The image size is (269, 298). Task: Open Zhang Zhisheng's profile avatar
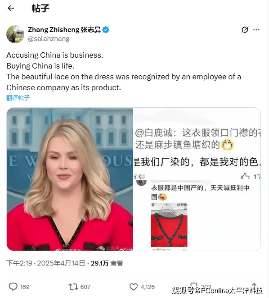pos(15,34)
